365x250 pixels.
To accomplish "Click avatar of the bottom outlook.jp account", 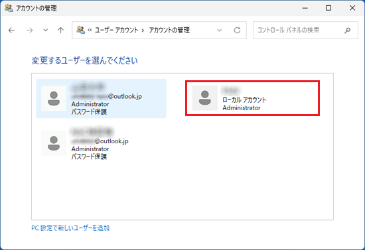I will click(54, 143).
